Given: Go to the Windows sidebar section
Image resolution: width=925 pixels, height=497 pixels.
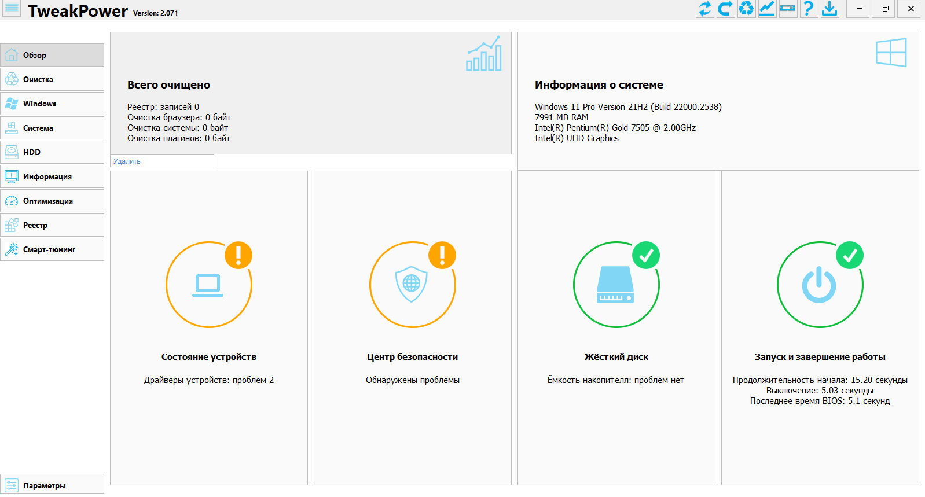Looking at the screenshot, I should click(x=52, y=104).
